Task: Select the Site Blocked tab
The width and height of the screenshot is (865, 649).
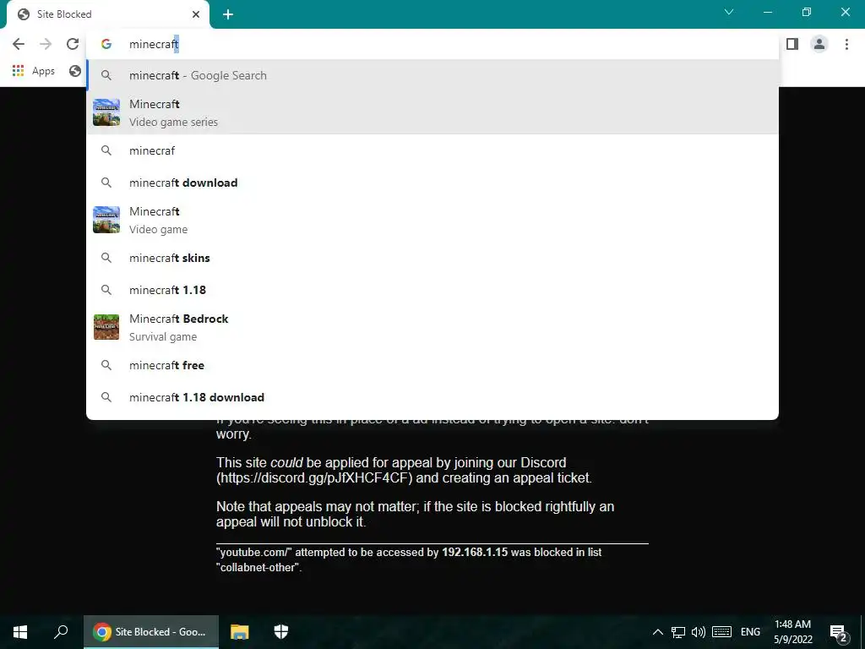Action: [x=108, y=14]
